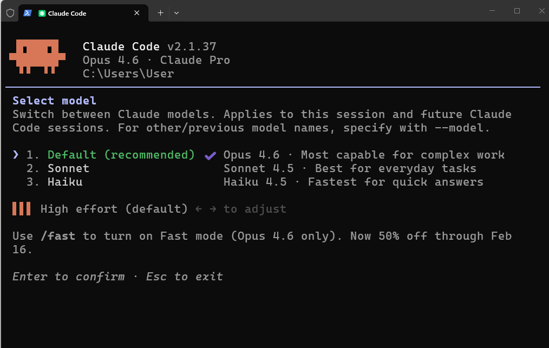Viewport: 549px width, 348px height.
Task: Click the selection pointer beside option 1
Action: click(15, 155)
